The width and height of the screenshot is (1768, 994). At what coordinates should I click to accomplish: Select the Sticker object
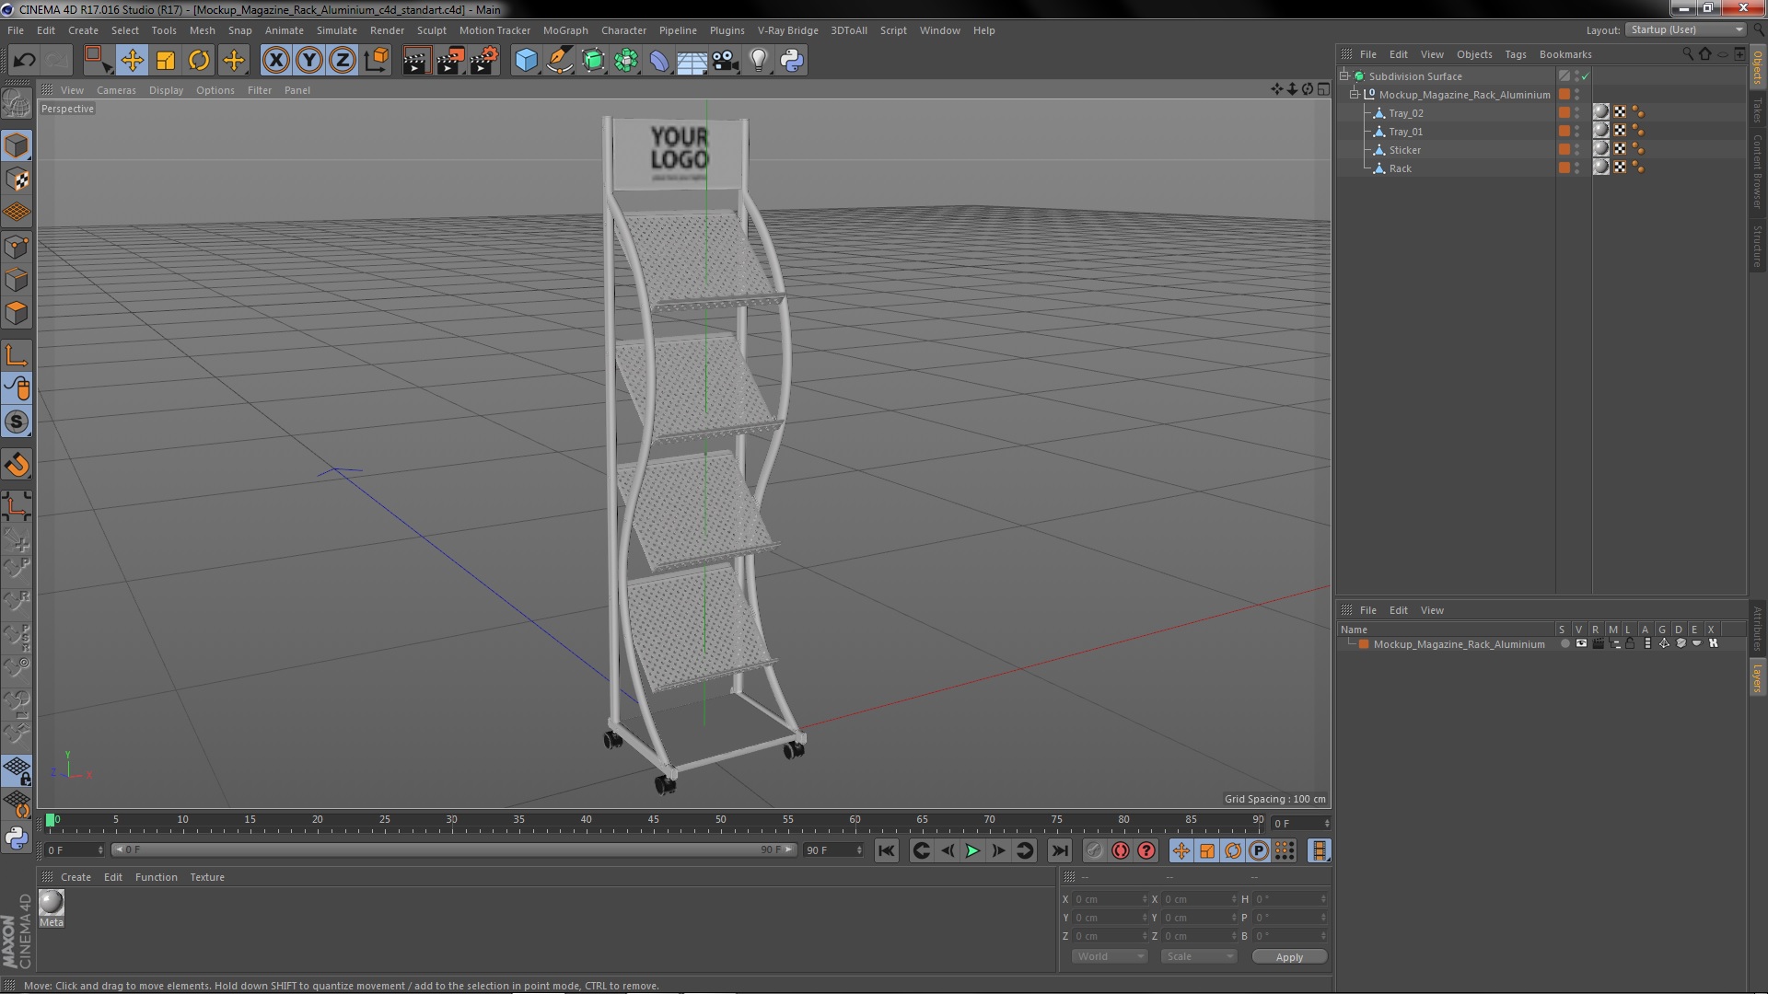[1404, 150]
